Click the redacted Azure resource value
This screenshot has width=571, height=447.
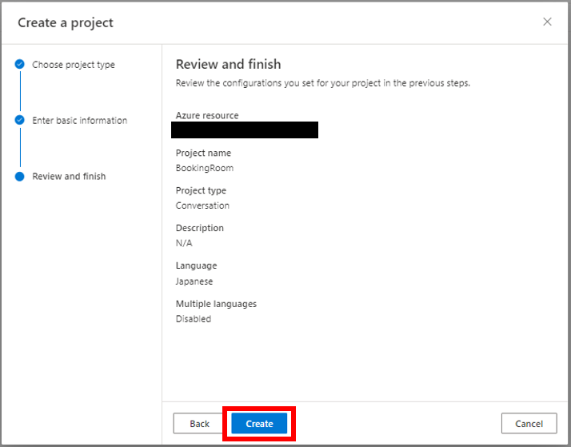tap(245, 130)
